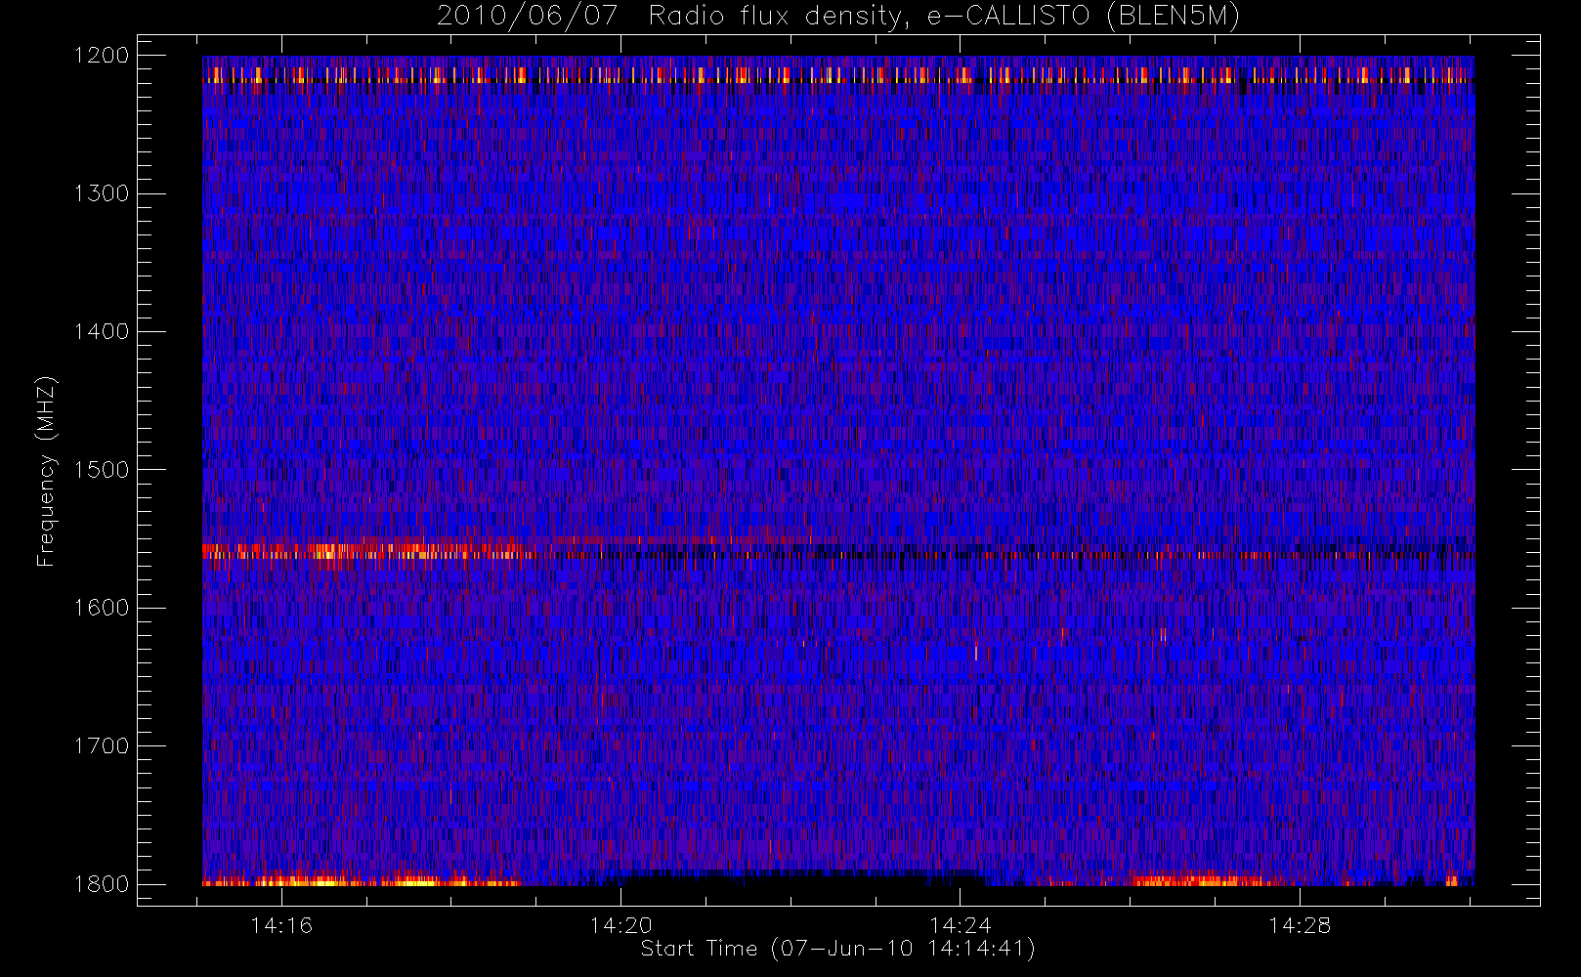The width and height of the screenshot is (1581, 977).
Task: Select the 'Frequency (MHZ)' y-axis label
Action: (45, 471)
